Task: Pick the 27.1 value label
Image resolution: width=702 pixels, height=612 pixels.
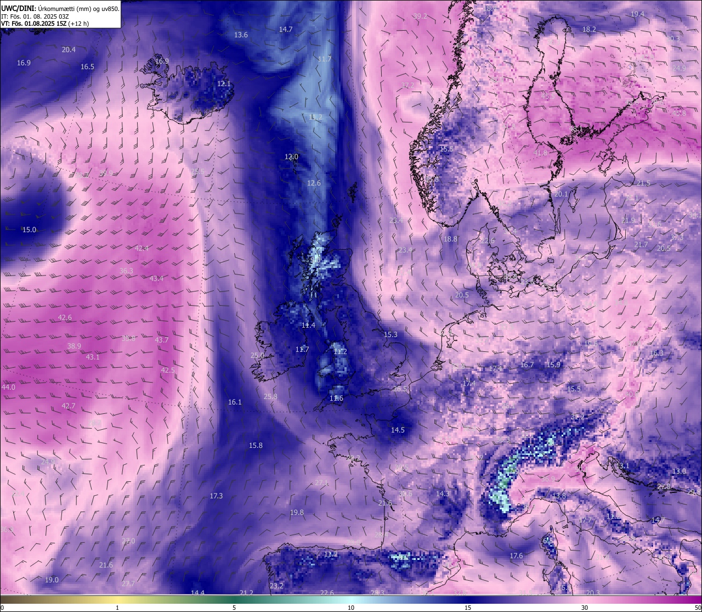Action: tap(321, 482)
